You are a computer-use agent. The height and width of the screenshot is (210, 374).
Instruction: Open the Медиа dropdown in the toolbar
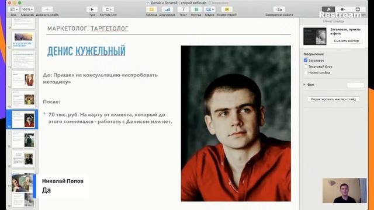(x=209, y=9)
